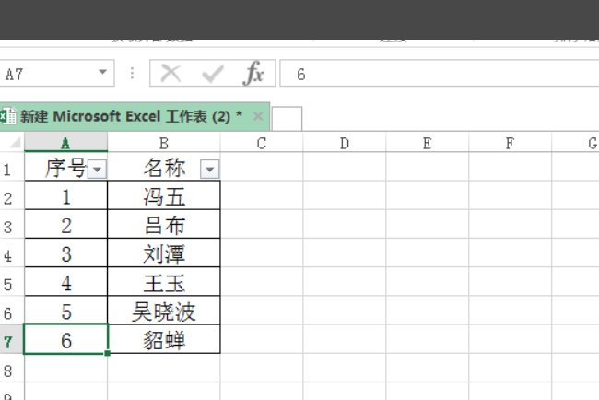
Task: Select row 2 header
Action: (12, 195)
